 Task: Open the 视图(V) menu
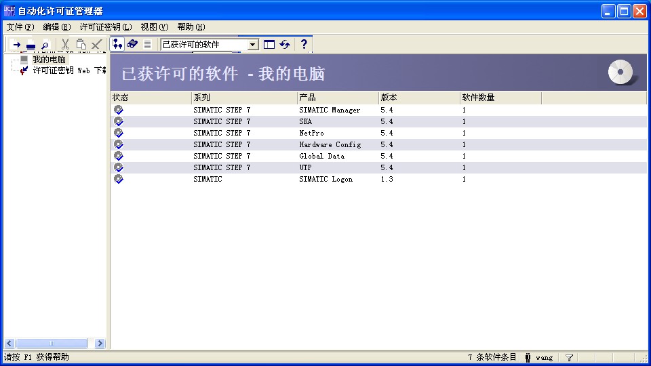pos(154,27)
